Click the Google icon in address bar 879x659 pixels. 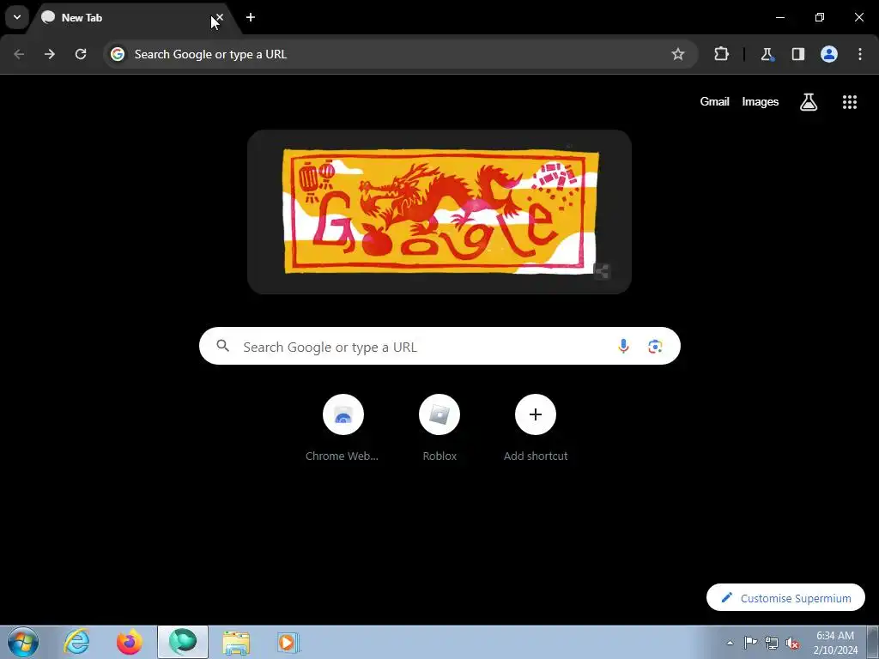(117, 54)
